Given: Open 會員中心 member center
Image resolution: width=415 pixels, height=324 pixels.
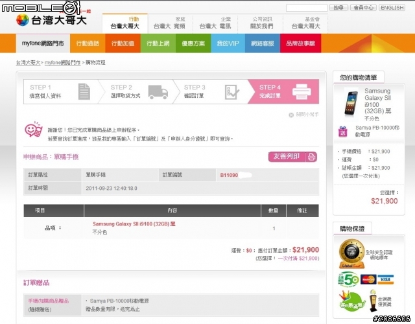Looking at the screenshot, I should click(363, 8).
